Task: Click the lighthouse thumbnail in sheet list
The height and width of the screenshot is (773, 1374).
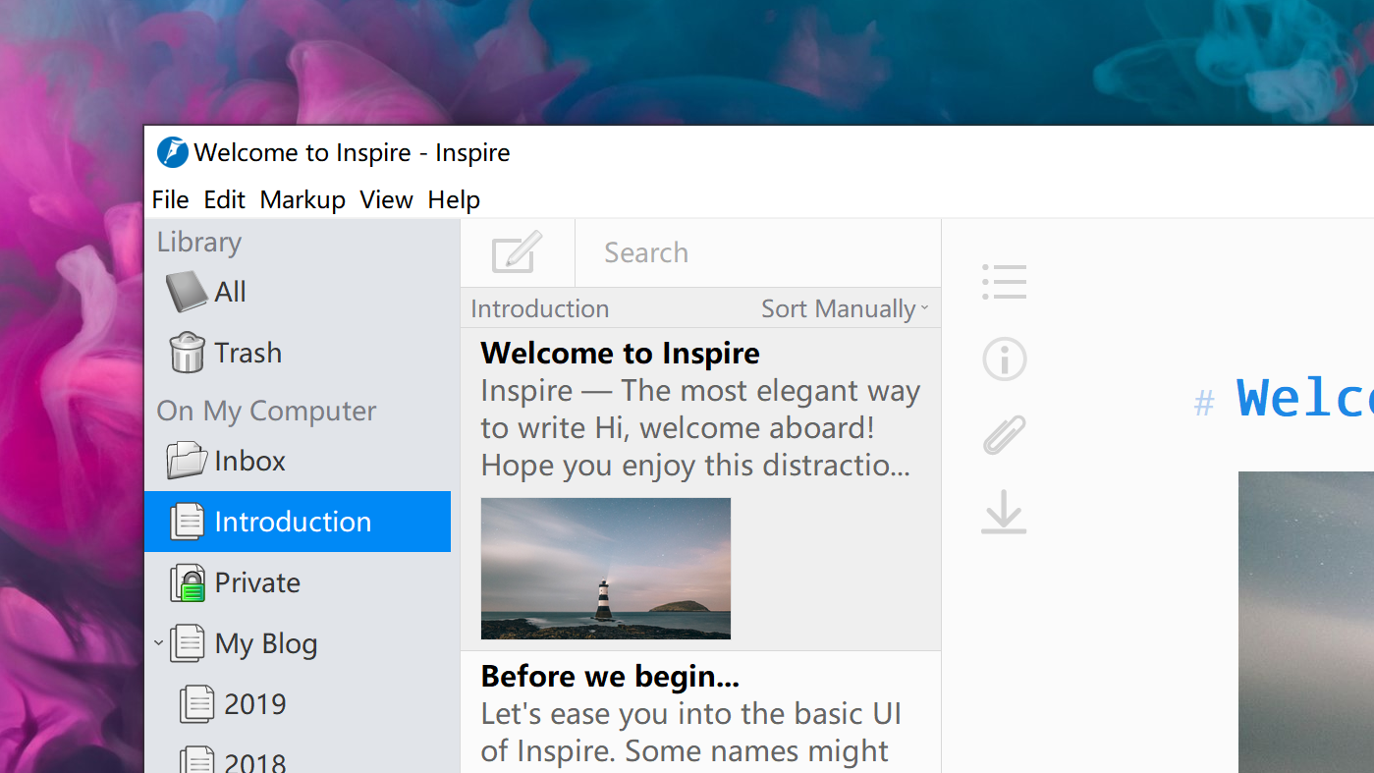Action: (x=606, y=569)
